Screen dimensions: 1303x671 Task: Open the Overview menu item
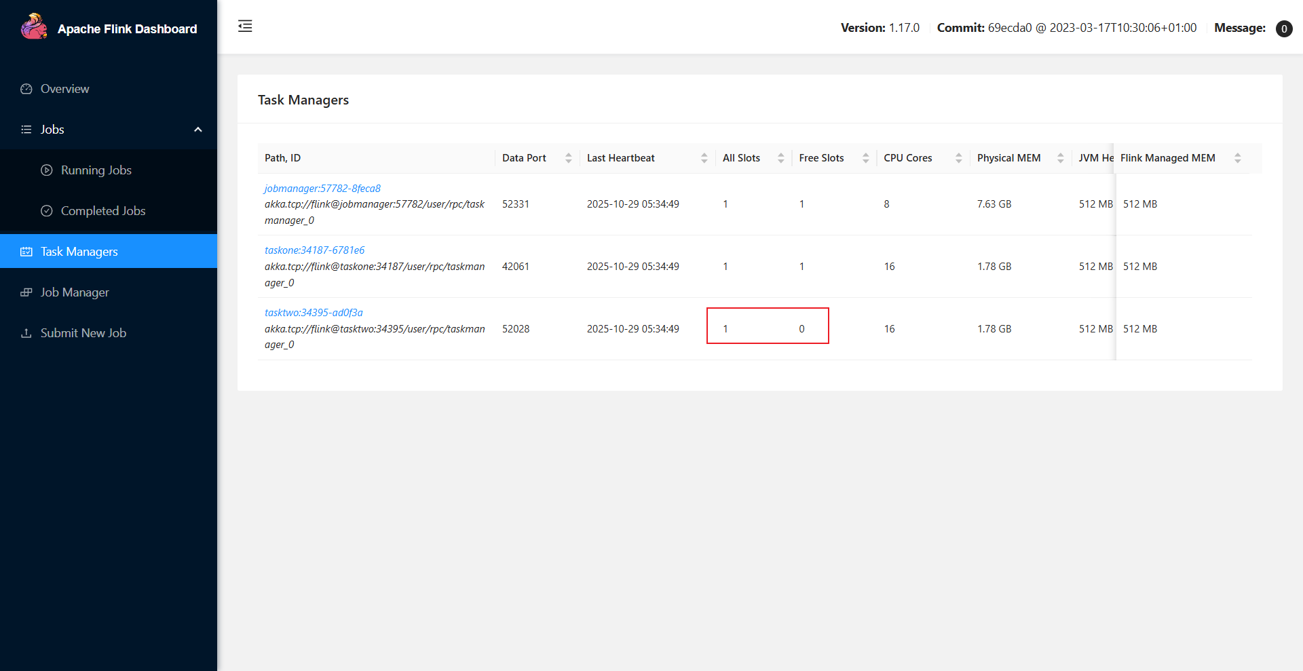[x=109, y=89]
